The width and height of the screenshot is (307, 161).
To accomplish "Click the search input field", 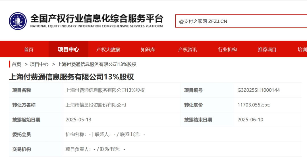I will [241, 21].
